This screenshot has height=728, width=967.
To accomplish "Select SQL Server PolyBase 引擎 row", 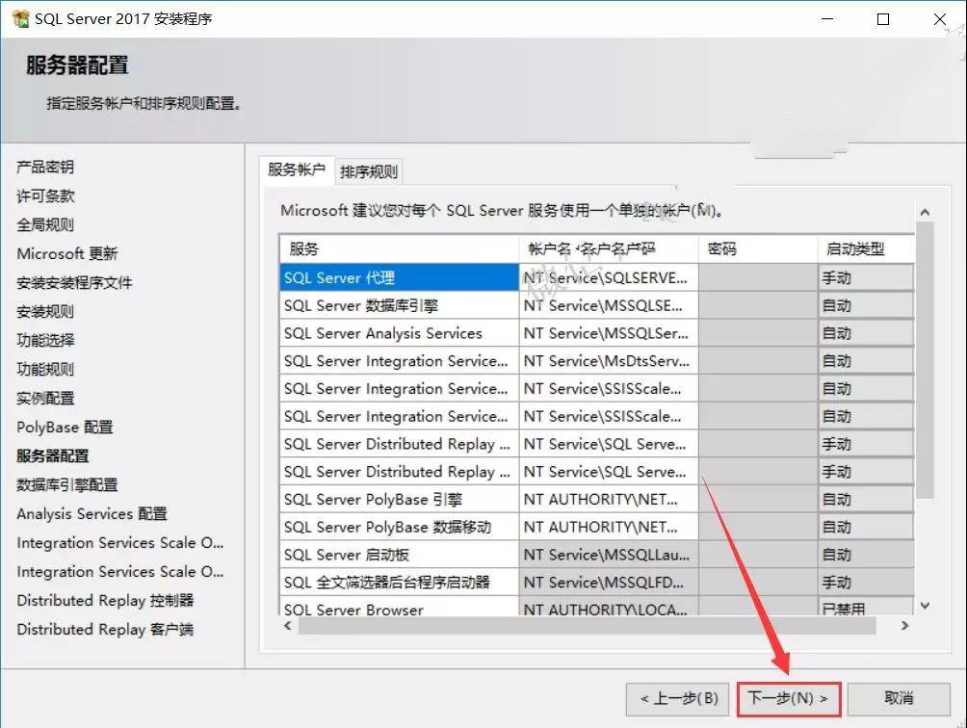I will pyautogui.click(x=399, y=500).
